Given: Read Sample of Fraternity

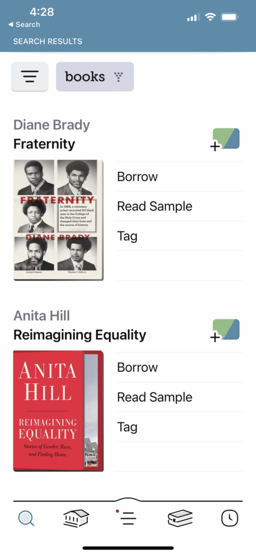Looking at the screenshot, I should point(180,206).
